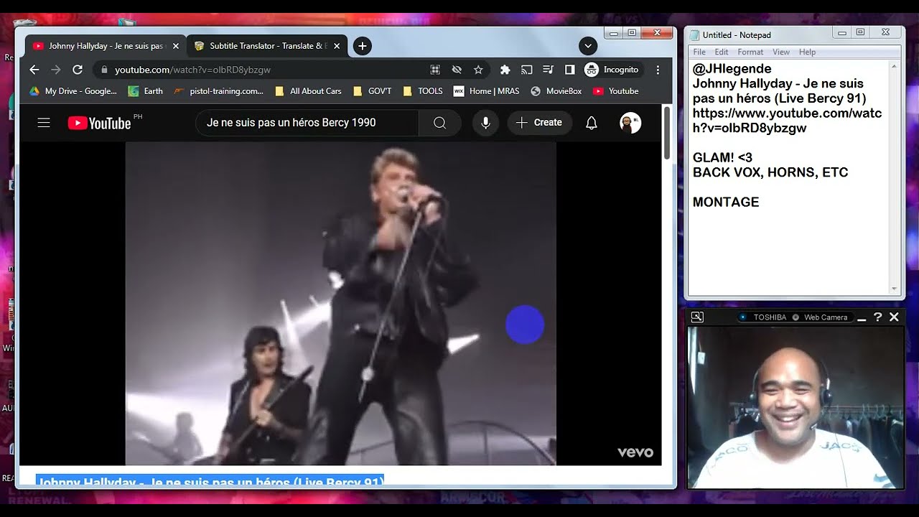Click the Incognito profile badge
This screenshot has height=517, width=919.
click(x=612, y=70)
